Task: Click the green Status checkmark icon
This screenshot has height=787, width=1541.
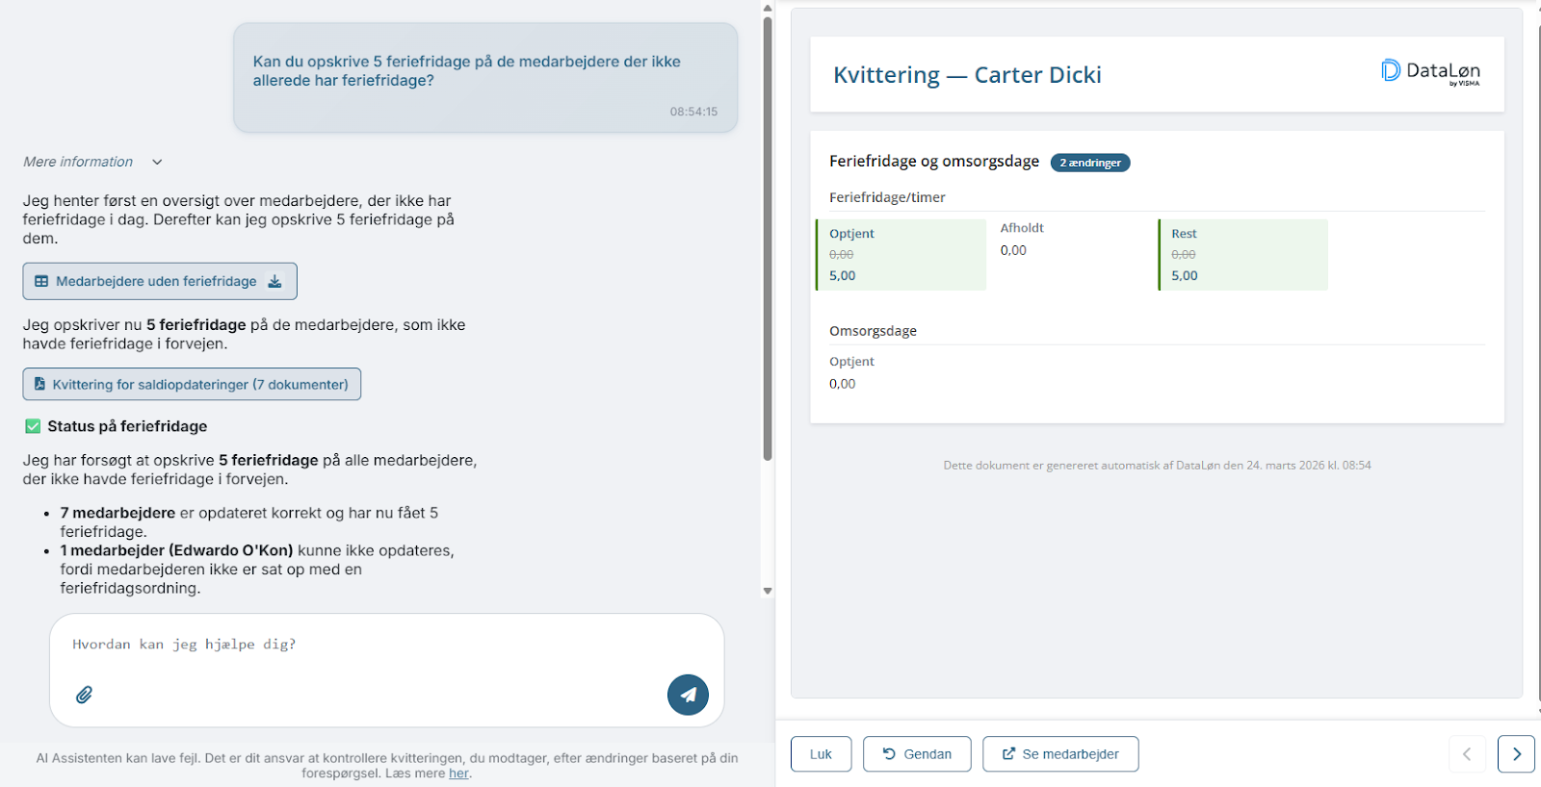Action: point(33,426)
